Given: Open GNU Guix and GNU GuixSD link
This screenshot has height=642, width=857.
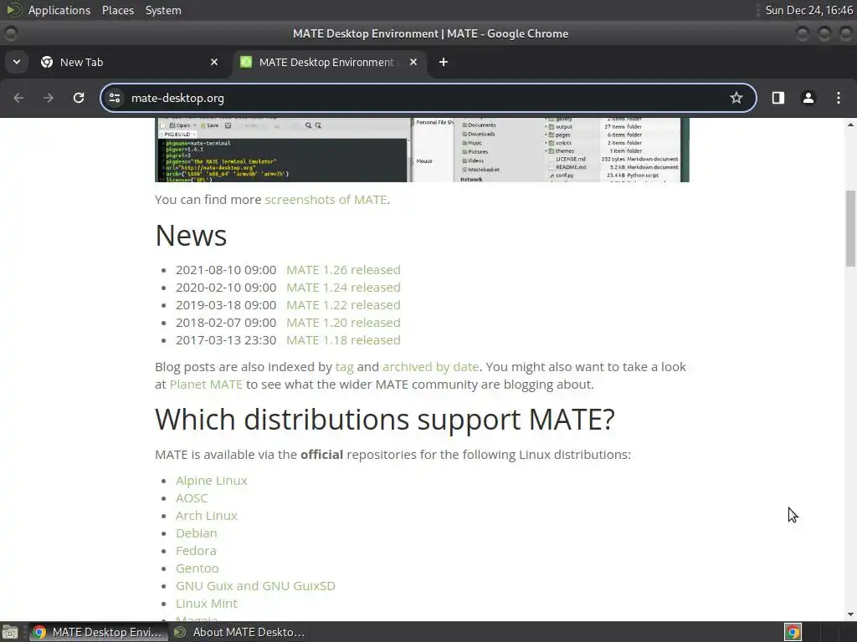Looking at the screenshot, I should pyautogui.click(x=255, y=585).
